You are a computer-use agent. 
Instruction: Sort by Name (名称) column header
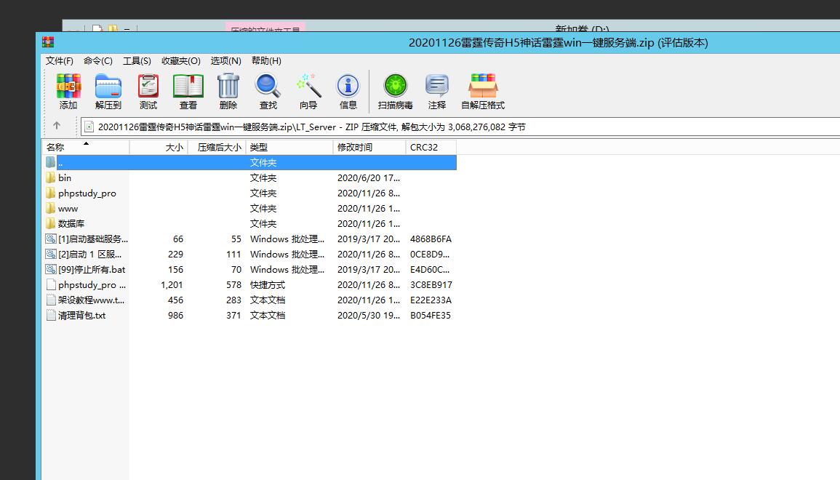(x=56, y=147)
